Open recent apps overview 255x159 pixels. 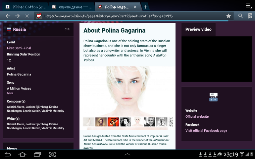(37, 154)
